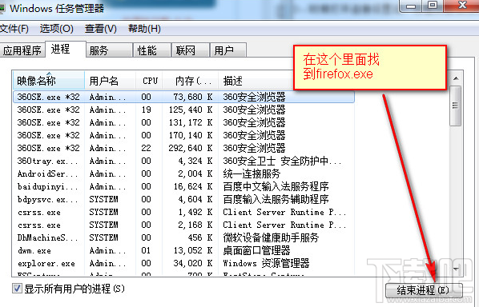Sort by 内存 column header
479x307 pixels.
(x=191, y=81)
